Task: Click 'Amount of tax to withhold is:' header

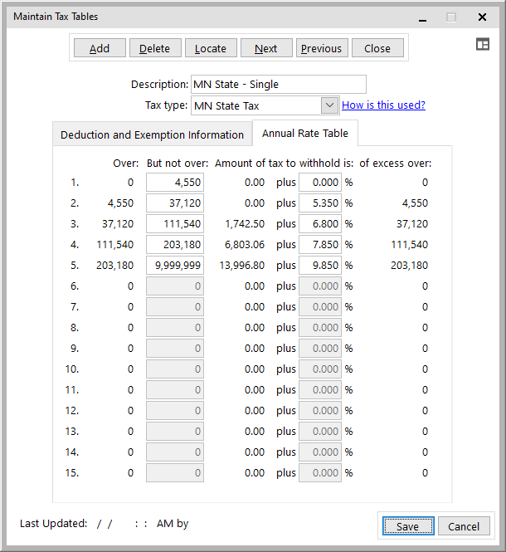Action: pos(284,164)
